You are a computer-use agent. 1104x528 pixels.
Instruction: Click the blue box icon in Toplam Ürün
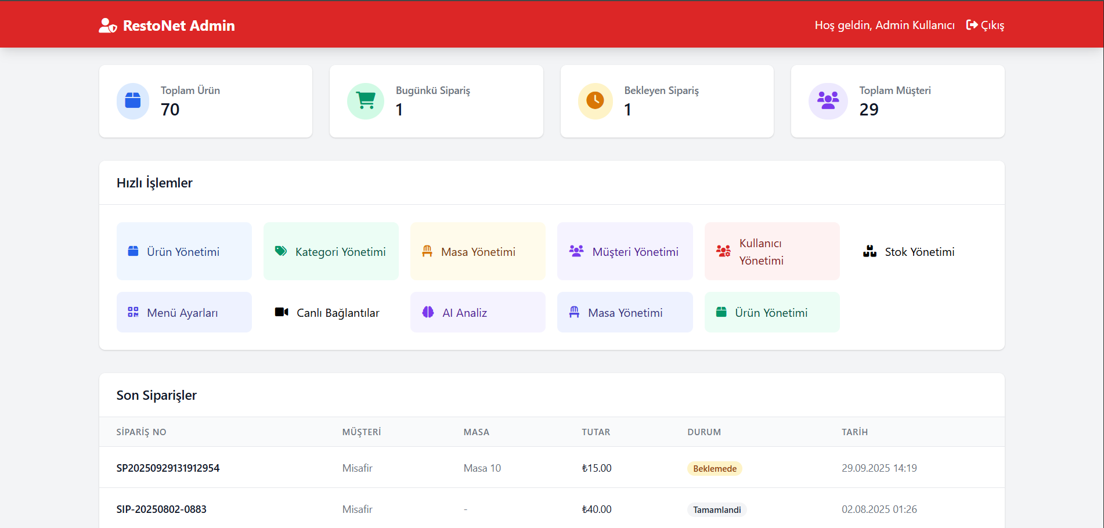click(133, 101)
